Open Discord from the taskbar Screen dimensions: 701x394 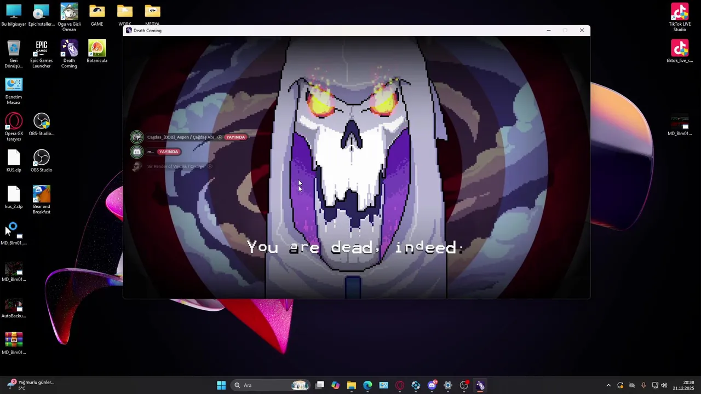click(432, 385)
